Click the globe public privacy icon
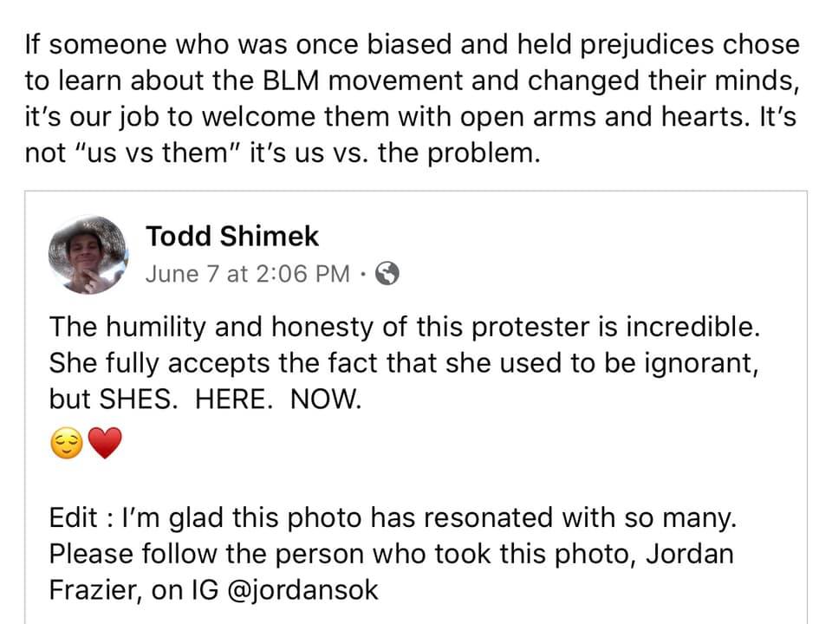This screenshot has width=832, height=624. [387, 274]
